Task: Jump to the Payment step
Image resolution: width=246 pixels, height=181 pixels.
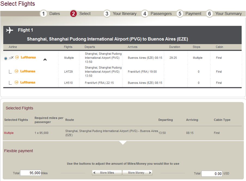Action: 193,14
